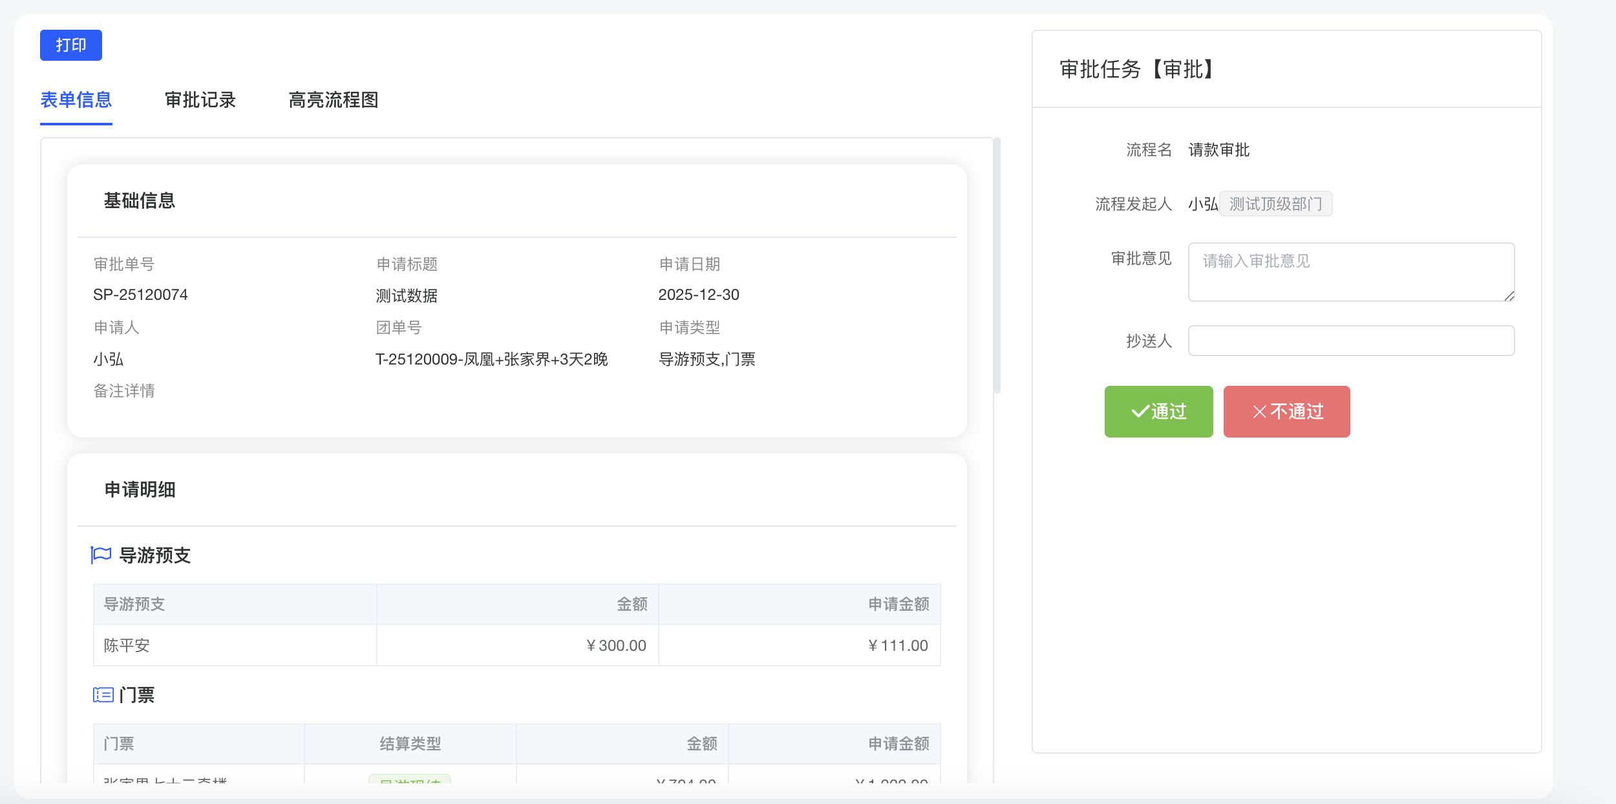Focus the 抄送人 input field

pos(1350,340)
